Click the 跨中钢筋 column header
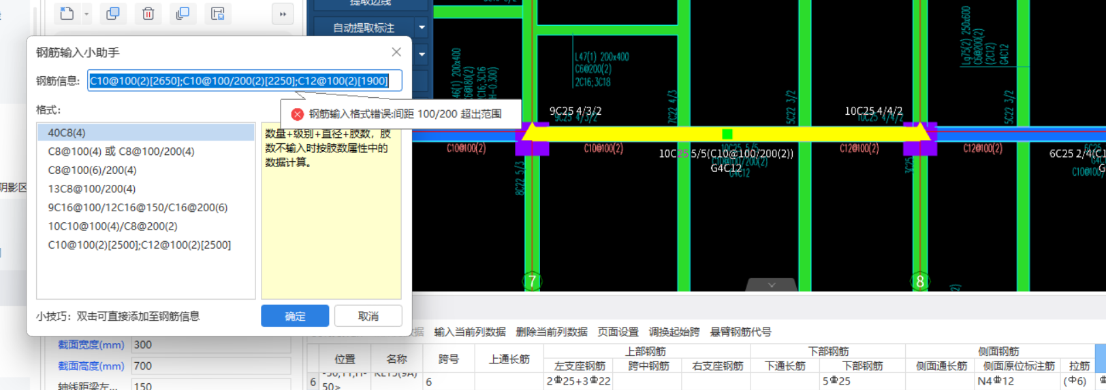Viewport: 1106px width, 390px height. [648, 366]
